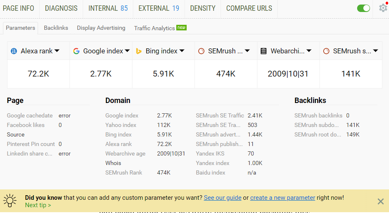The image size is (389, 213).
Task: Click the 2.77K Google index value box
Action: tap(101, 74)
